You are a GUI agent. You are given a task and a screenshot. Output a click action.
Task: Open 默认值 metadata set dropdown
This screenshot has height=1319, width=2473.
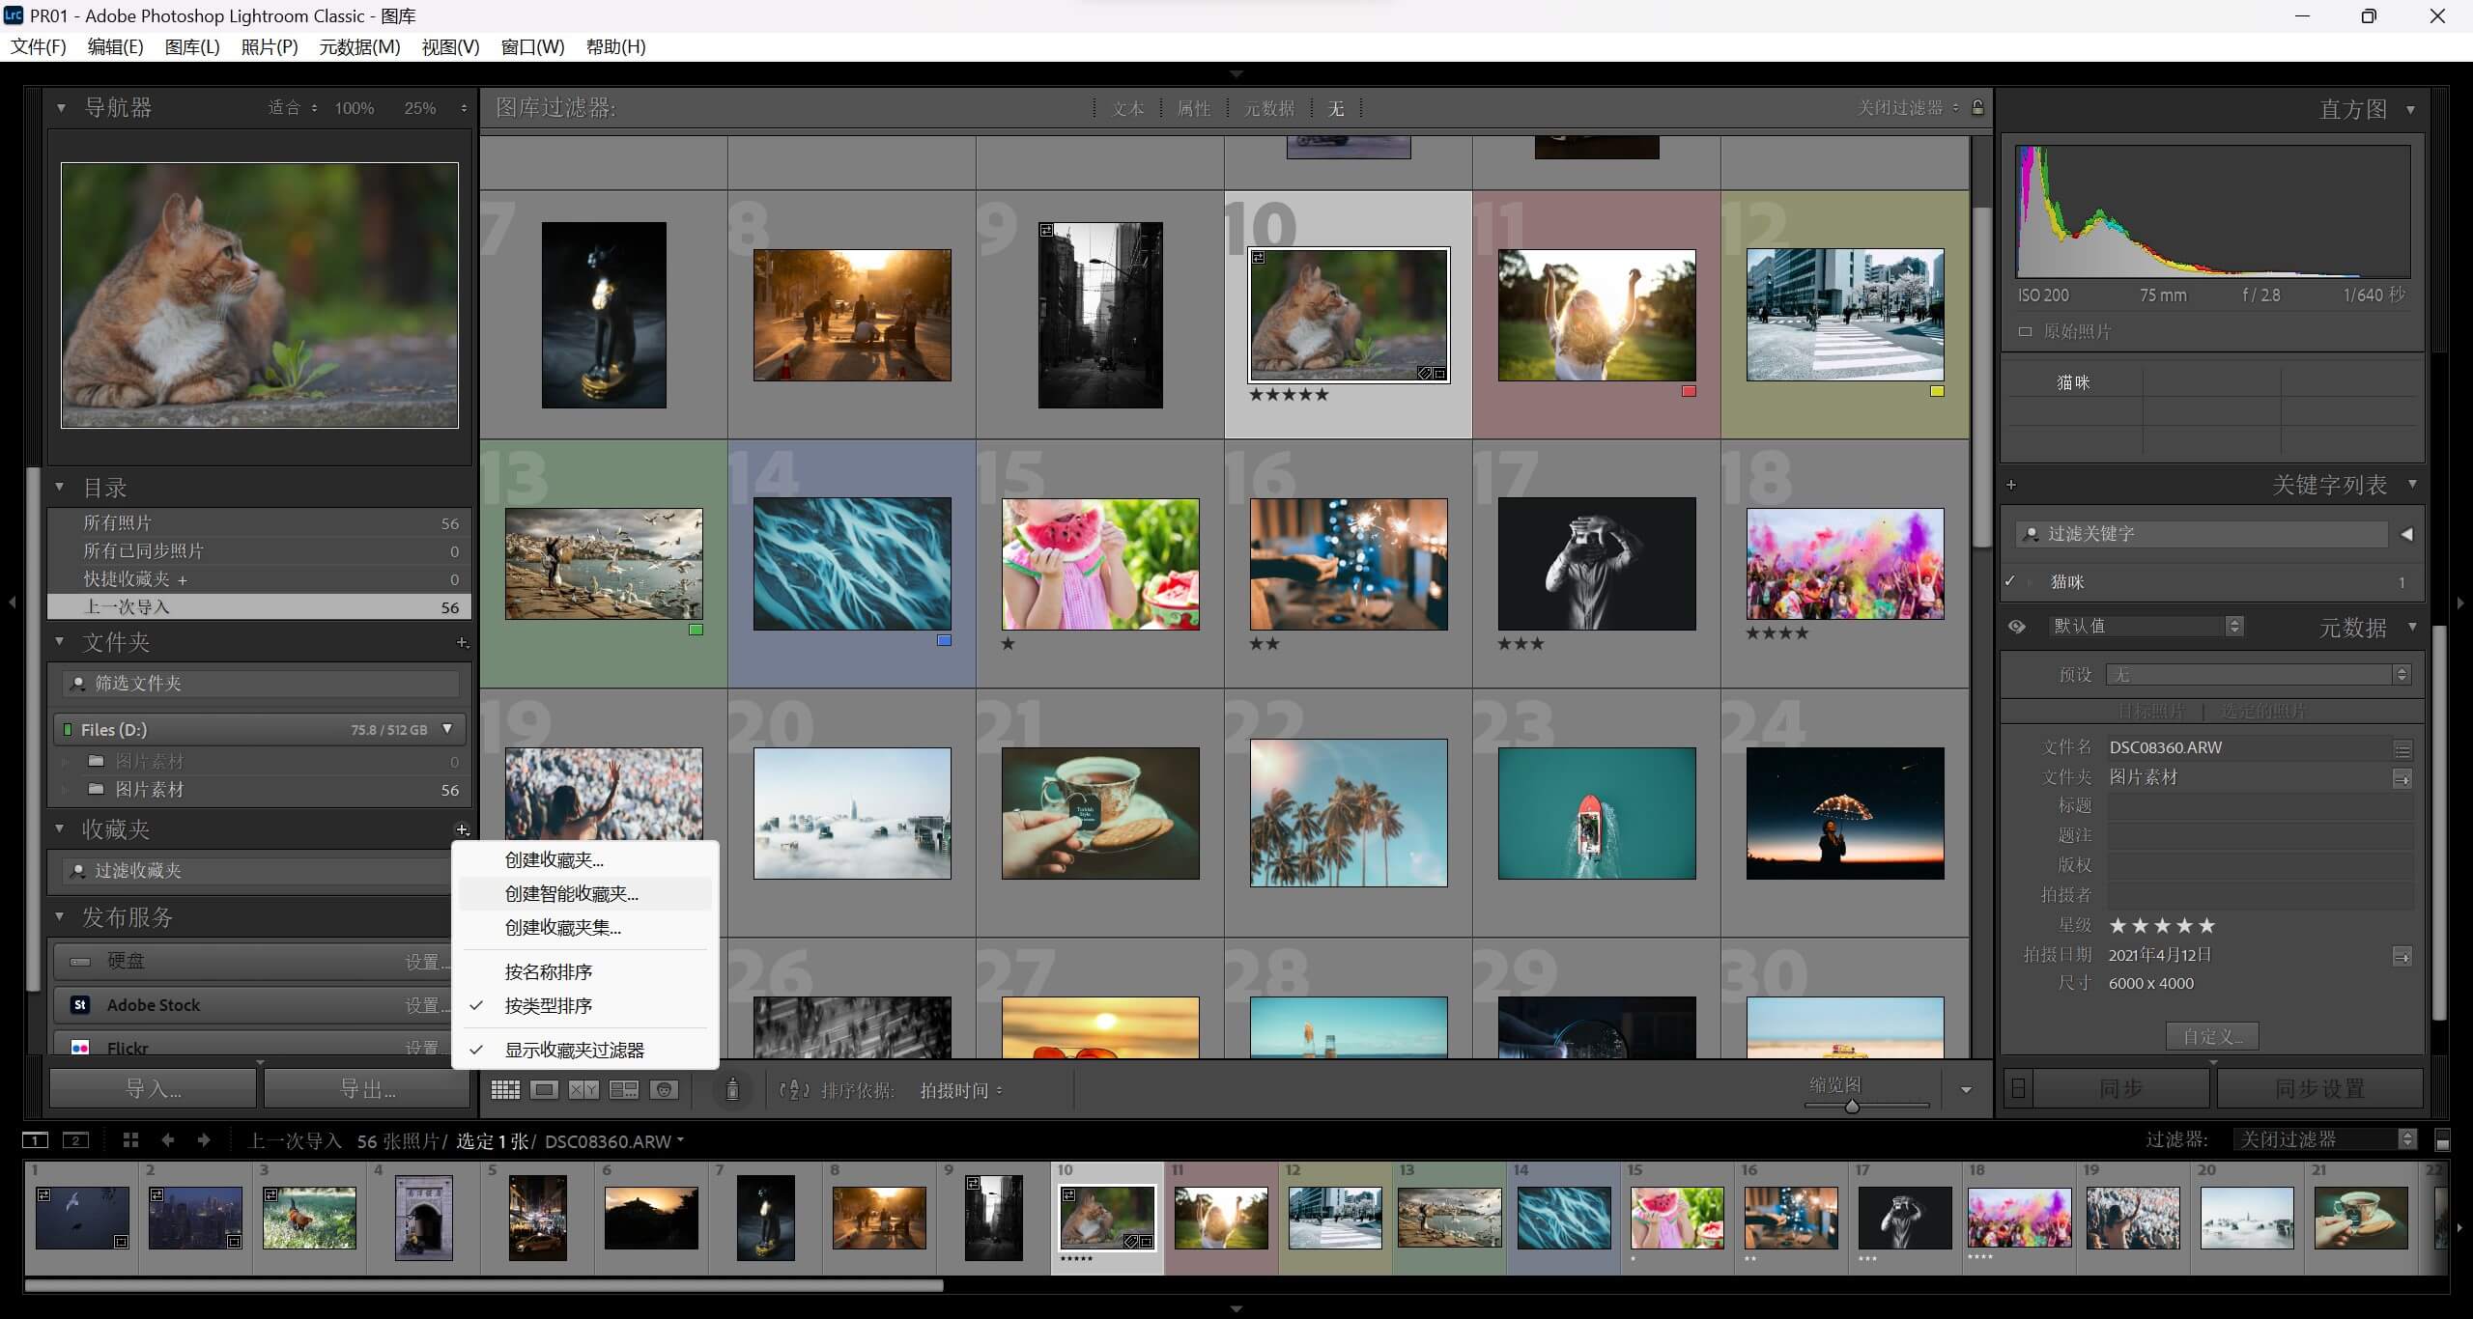(2146, 627)
